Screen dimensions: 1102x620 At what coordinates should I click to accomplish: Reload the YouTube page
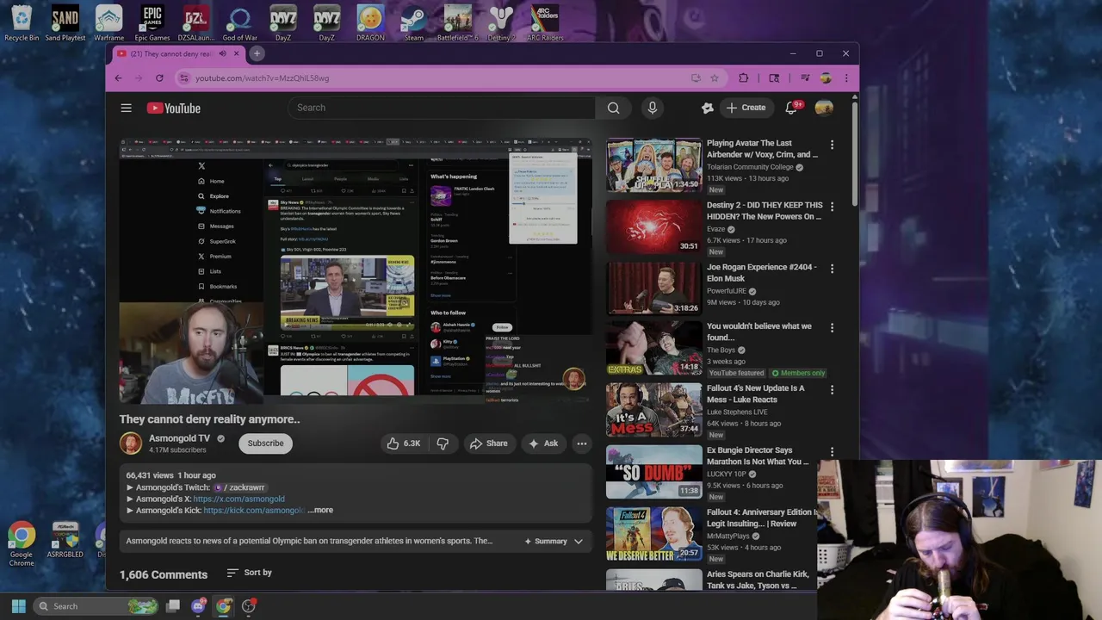click(159, 77)
